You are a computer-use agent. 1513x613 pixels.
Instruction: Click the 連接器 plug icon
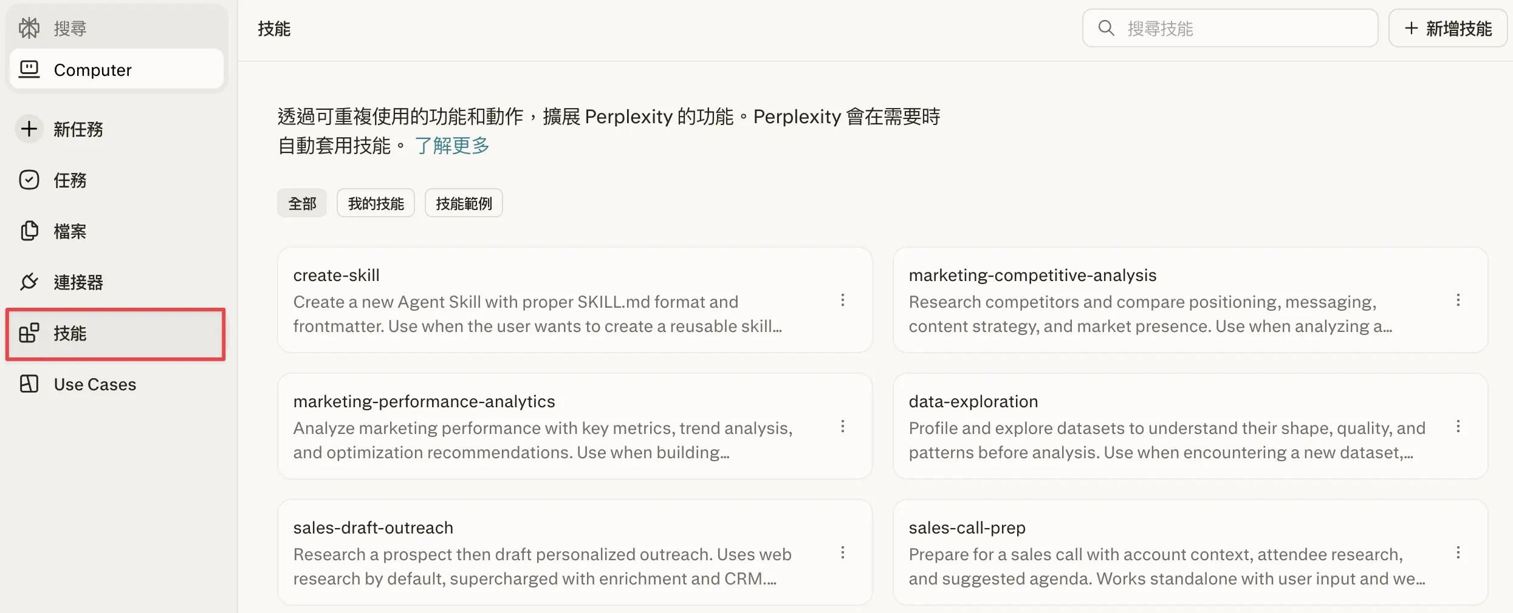29,282
